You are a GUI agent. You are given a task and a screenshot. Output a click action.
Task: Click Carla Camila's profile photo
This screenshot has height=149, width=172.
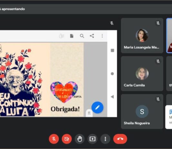[x=142, y=74]
